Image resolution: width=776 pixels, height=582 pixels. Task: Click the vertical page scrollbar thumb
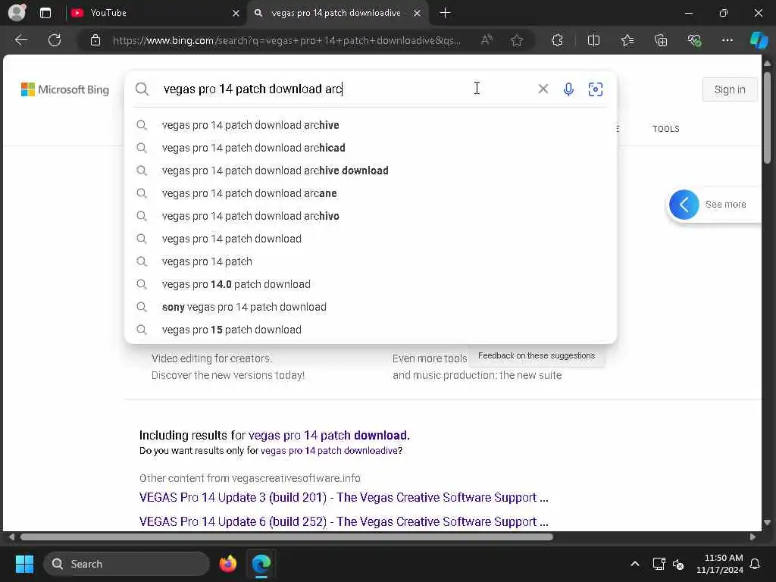pos(767,117)
